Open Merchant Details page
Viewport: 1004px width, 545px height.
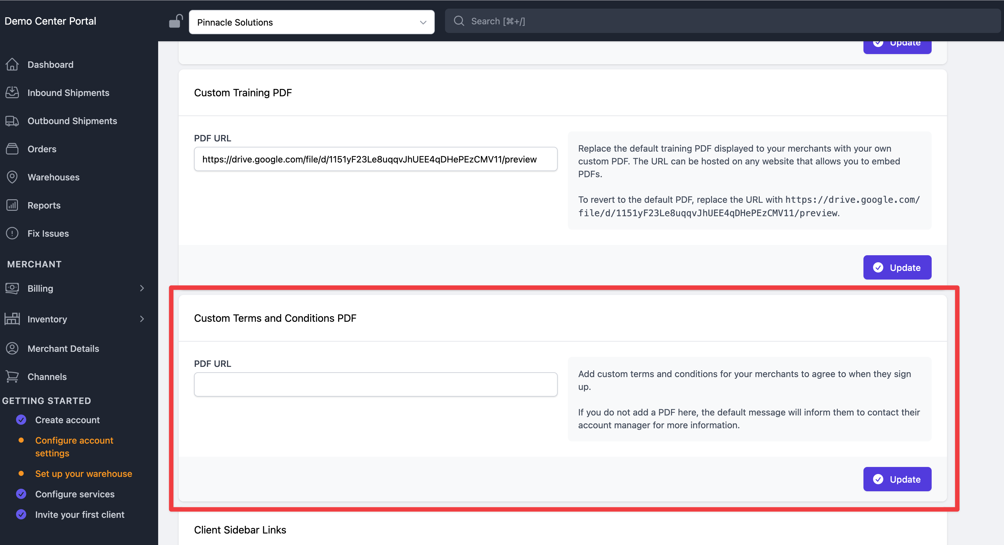point(63,348)
